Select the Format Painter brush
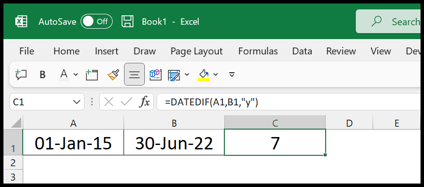 pos(113,75)
